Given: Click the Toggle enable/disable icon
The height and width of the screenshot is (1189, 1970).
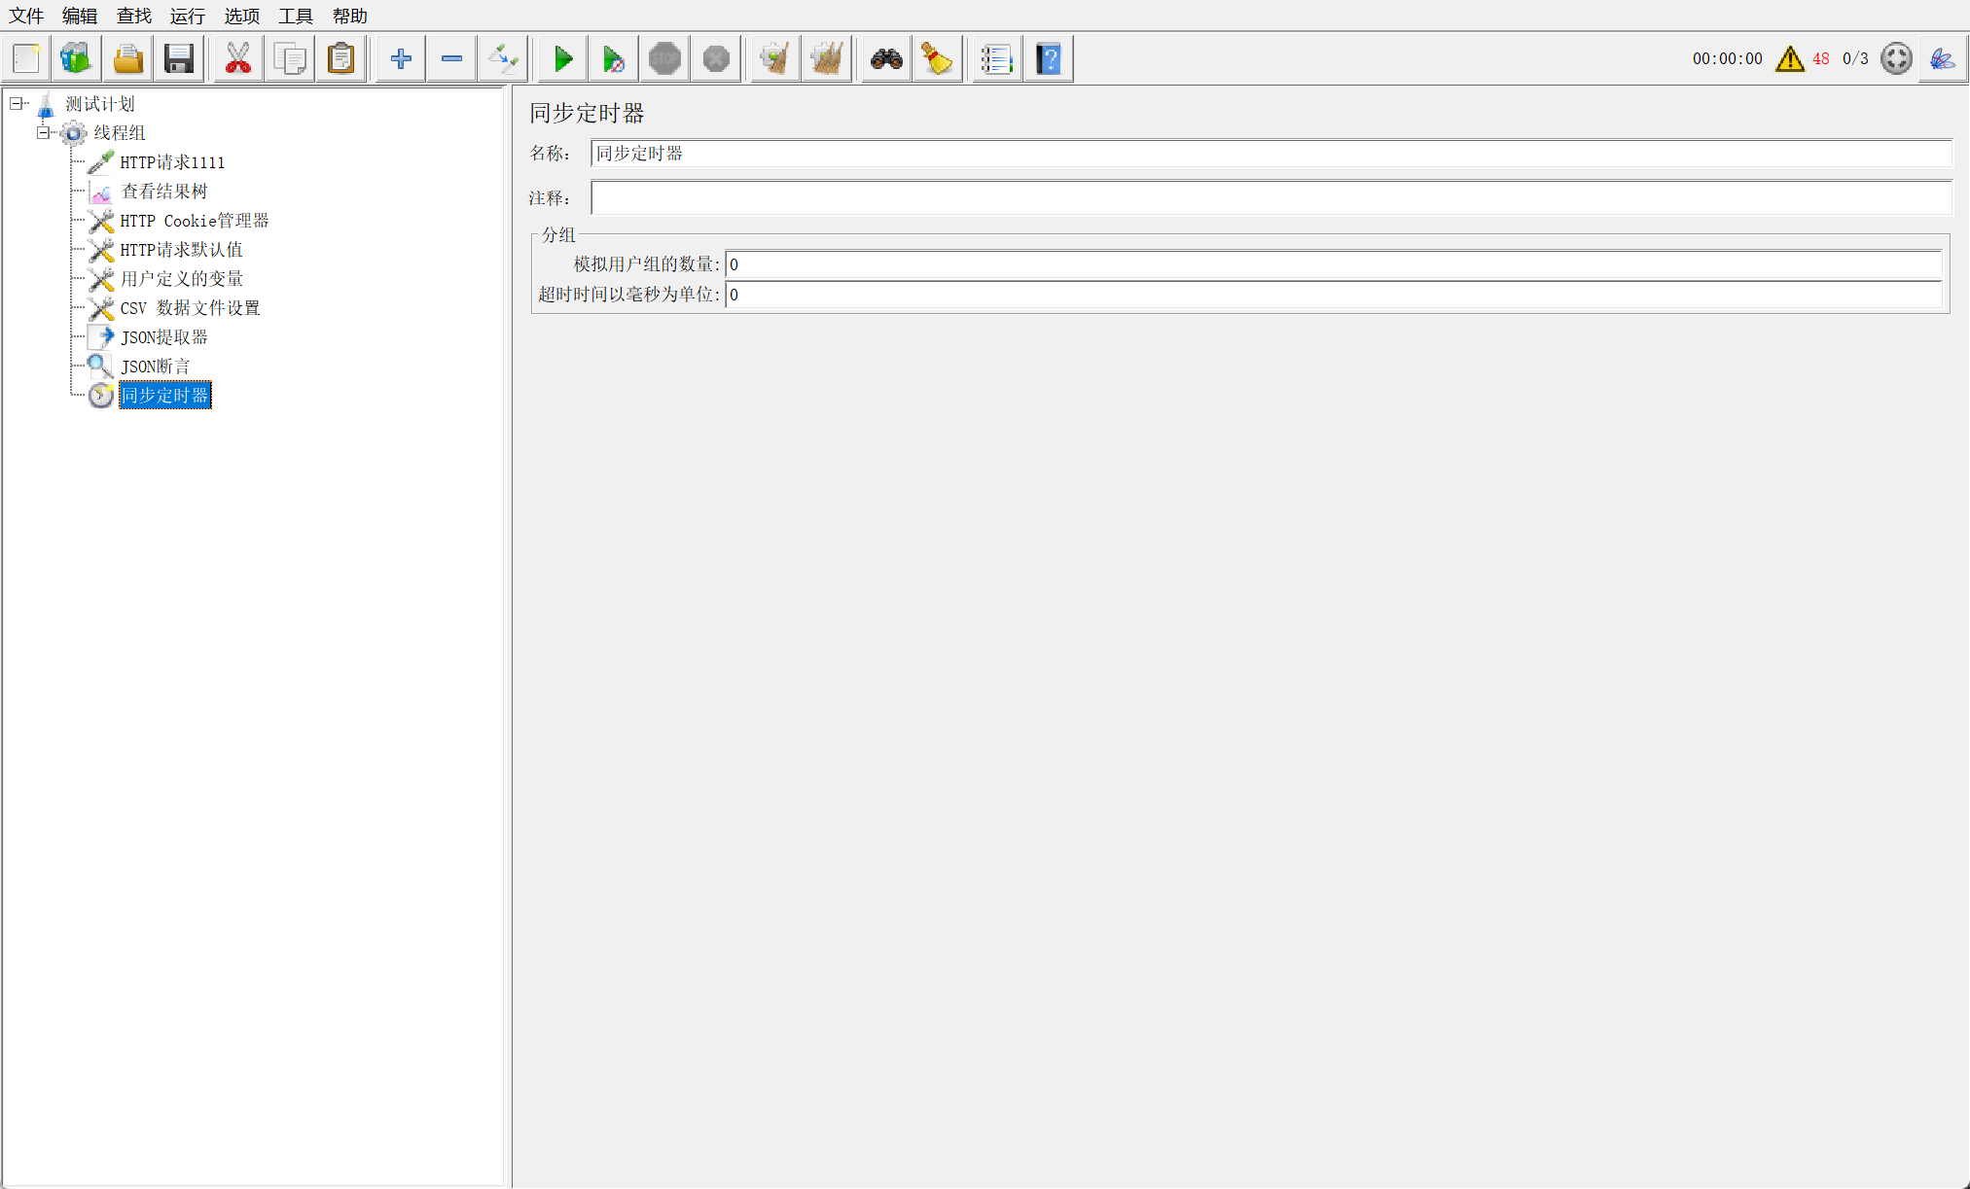Looking at the screenshot, I should tap(504, 59).
